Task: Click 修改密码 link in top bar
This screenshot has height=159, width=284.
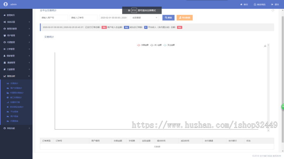Action: [260, 4]
